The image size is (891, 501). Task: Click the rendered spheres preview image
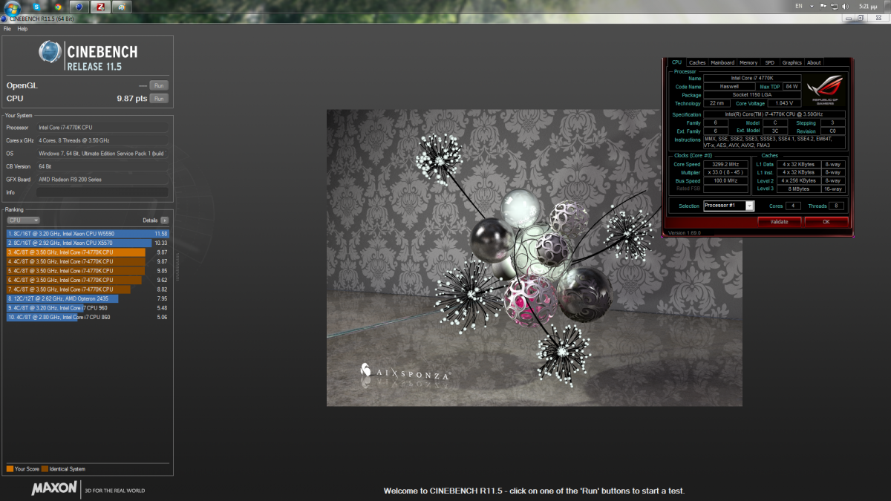pos(535,258)
